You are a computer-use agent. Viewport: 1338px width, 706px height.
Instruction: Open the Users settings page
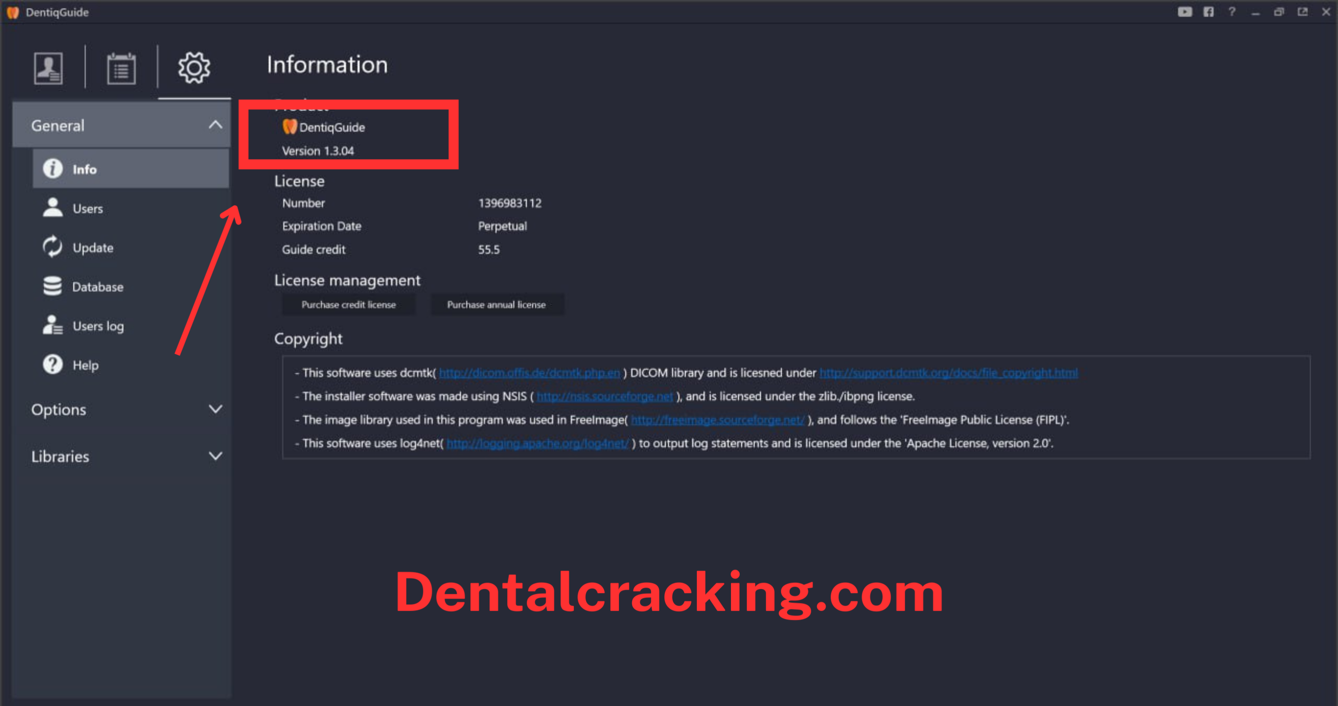130,208
